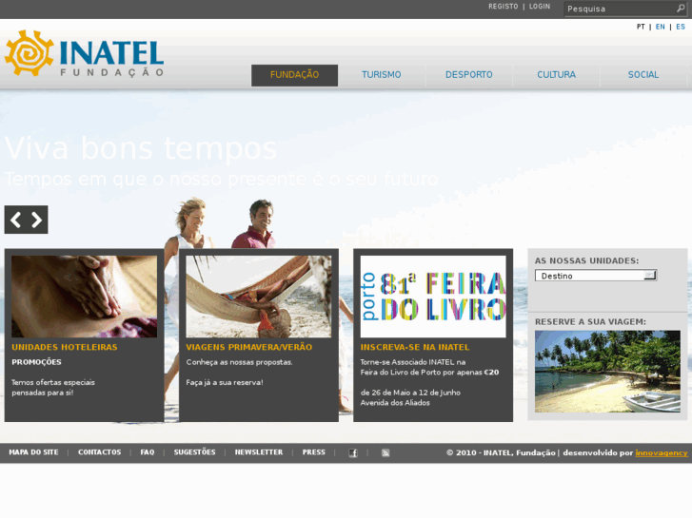Open the tropical beach reservation image
The height and width of the screenshot is (518, 692).
607,372
